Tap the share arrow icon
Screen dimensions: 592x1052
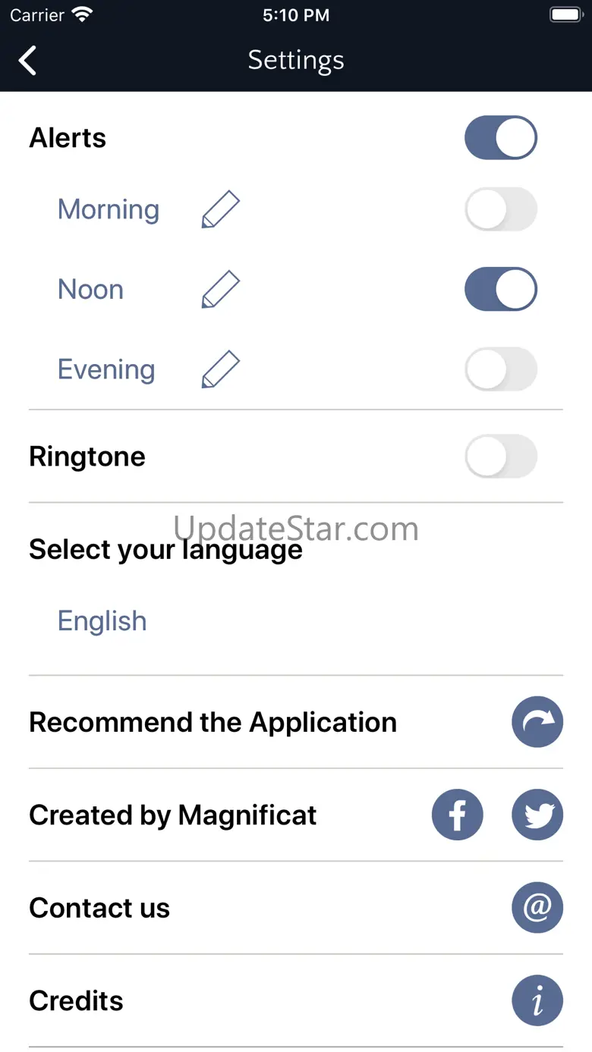(x=537, y=722)
